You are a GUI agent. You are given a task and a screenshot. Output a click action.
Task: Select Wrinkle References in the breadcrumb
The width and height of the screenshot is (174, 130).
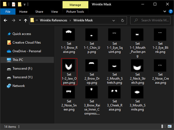(x=54, y=20)
